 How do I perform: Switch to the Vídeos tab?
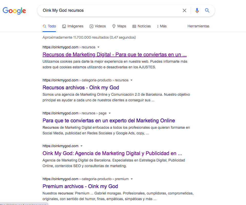98,26
